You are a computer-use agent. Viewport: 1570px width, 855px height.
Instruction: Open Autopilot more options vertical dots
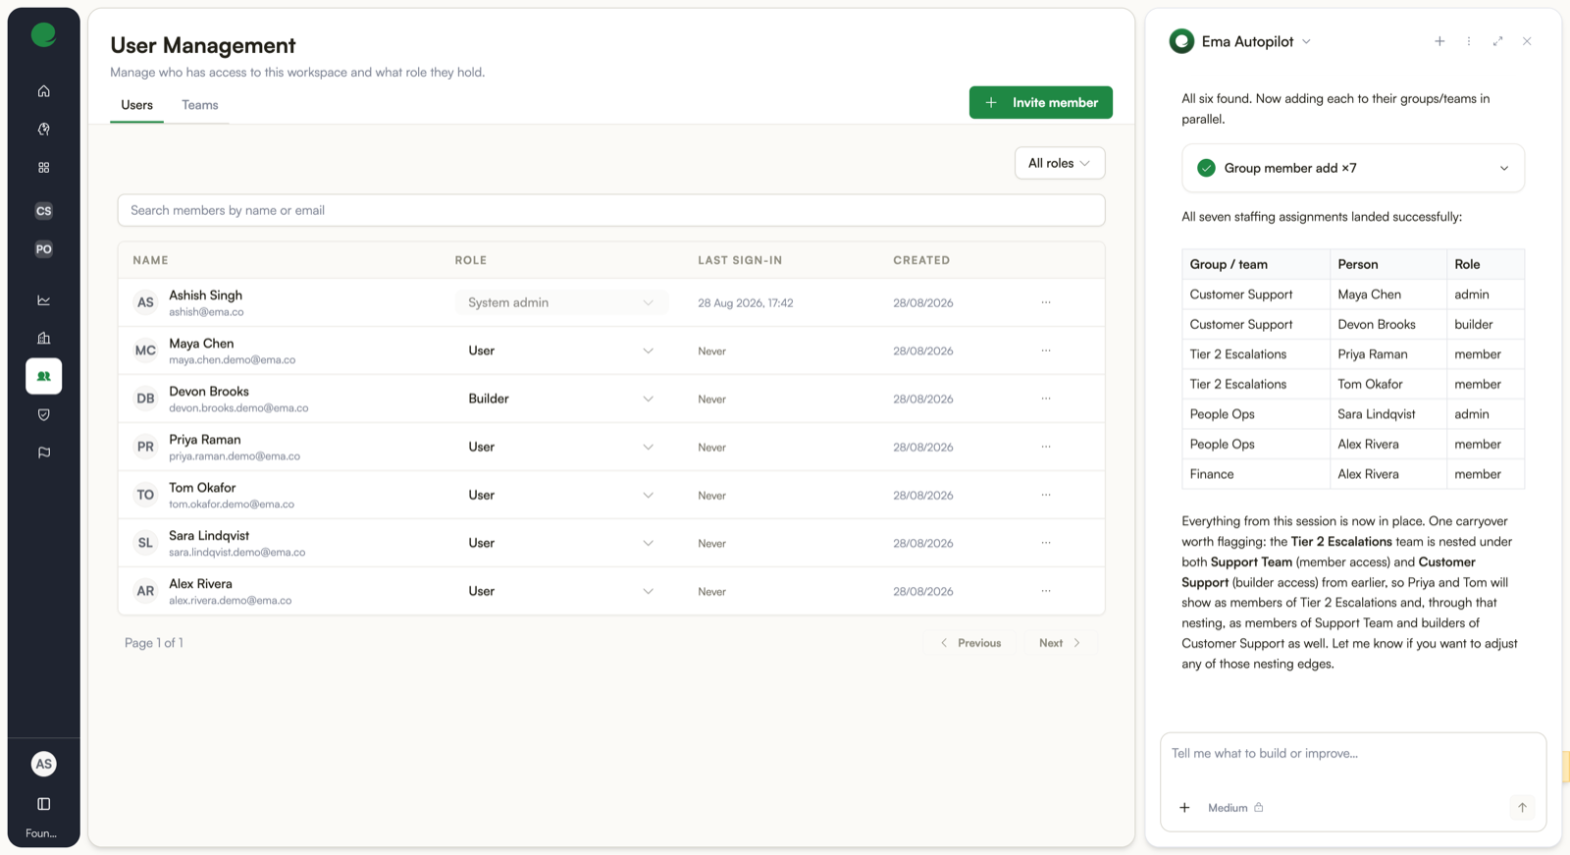1469,41
